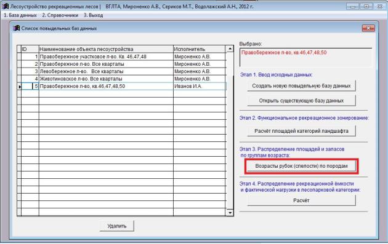Click the 'Расчёт' button under Этап 4
The width and height of the screenshot is (388, 244).
pos(301,200)
